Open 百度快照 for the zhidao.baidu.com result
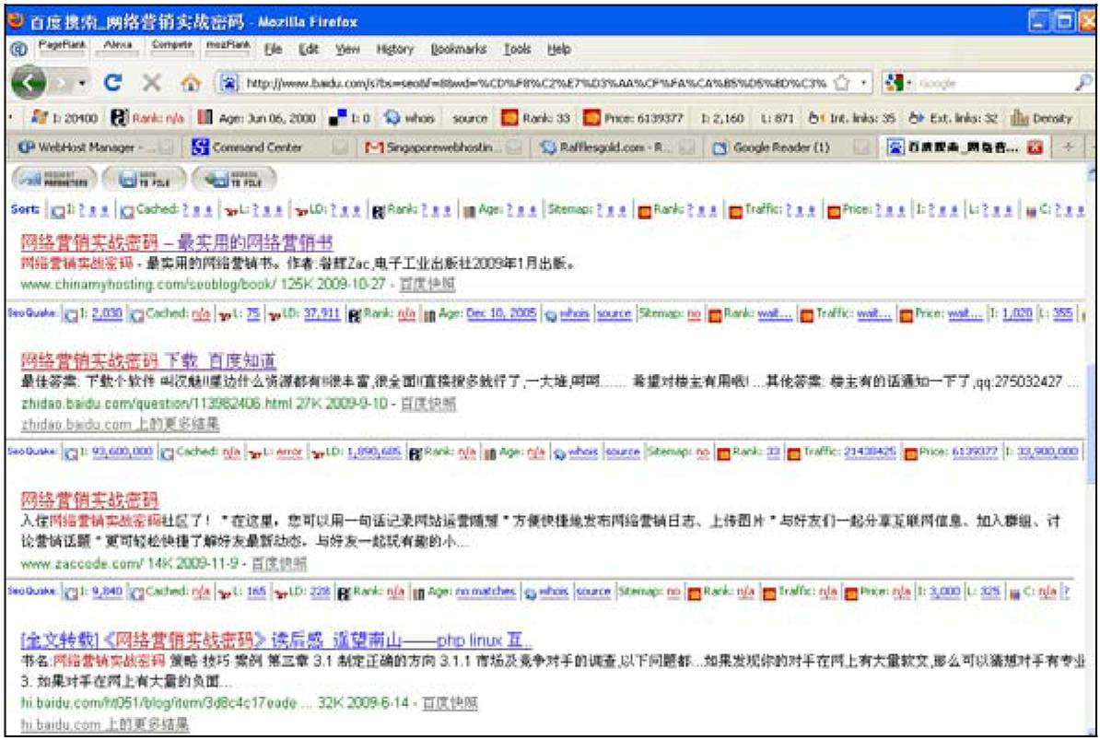Image resolution: width=1100 pixels, height=740 pixels. point(428,404)
